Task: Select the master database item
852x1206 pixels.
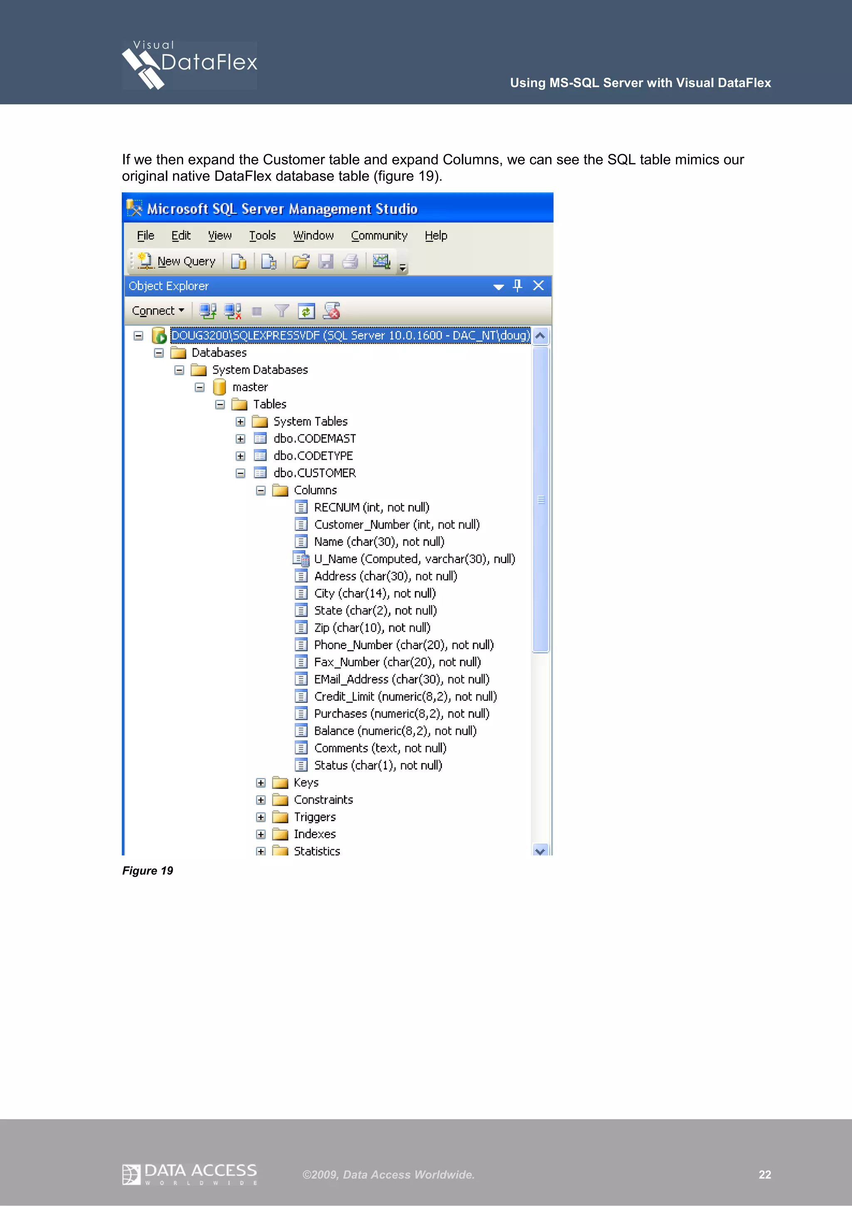Action: [250, 387]
